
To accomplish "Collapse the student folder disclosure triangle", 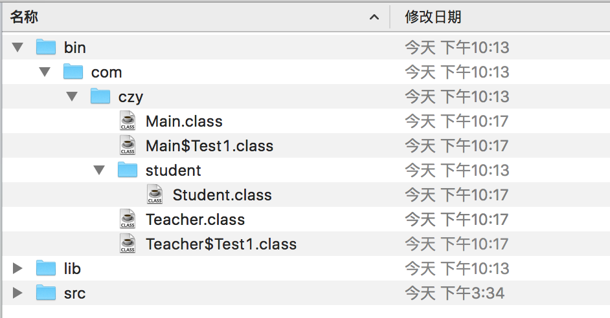I will click(x=99, y=170).
